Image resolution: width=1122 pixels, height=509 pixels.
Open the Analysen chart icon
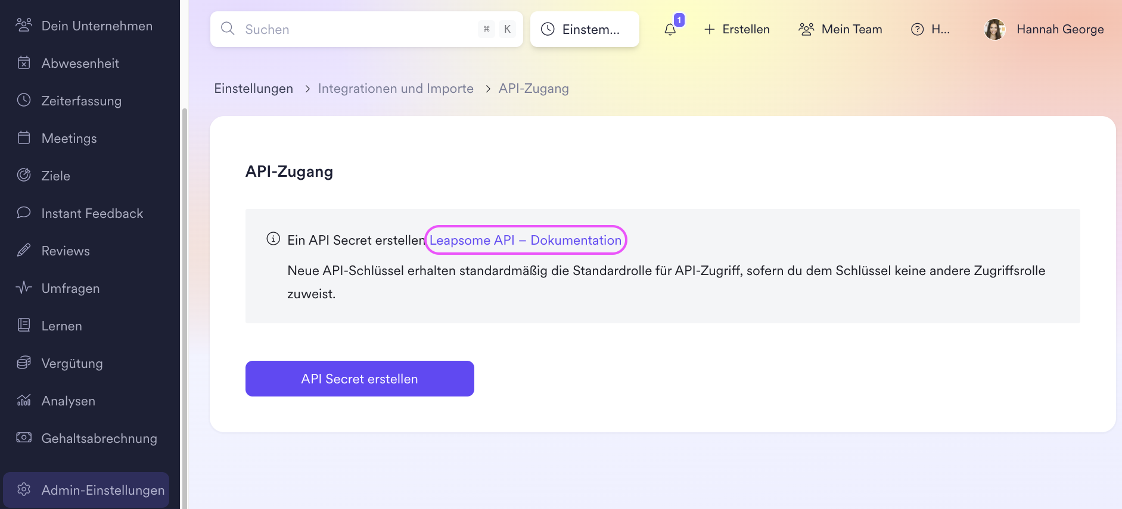(24, 400)
